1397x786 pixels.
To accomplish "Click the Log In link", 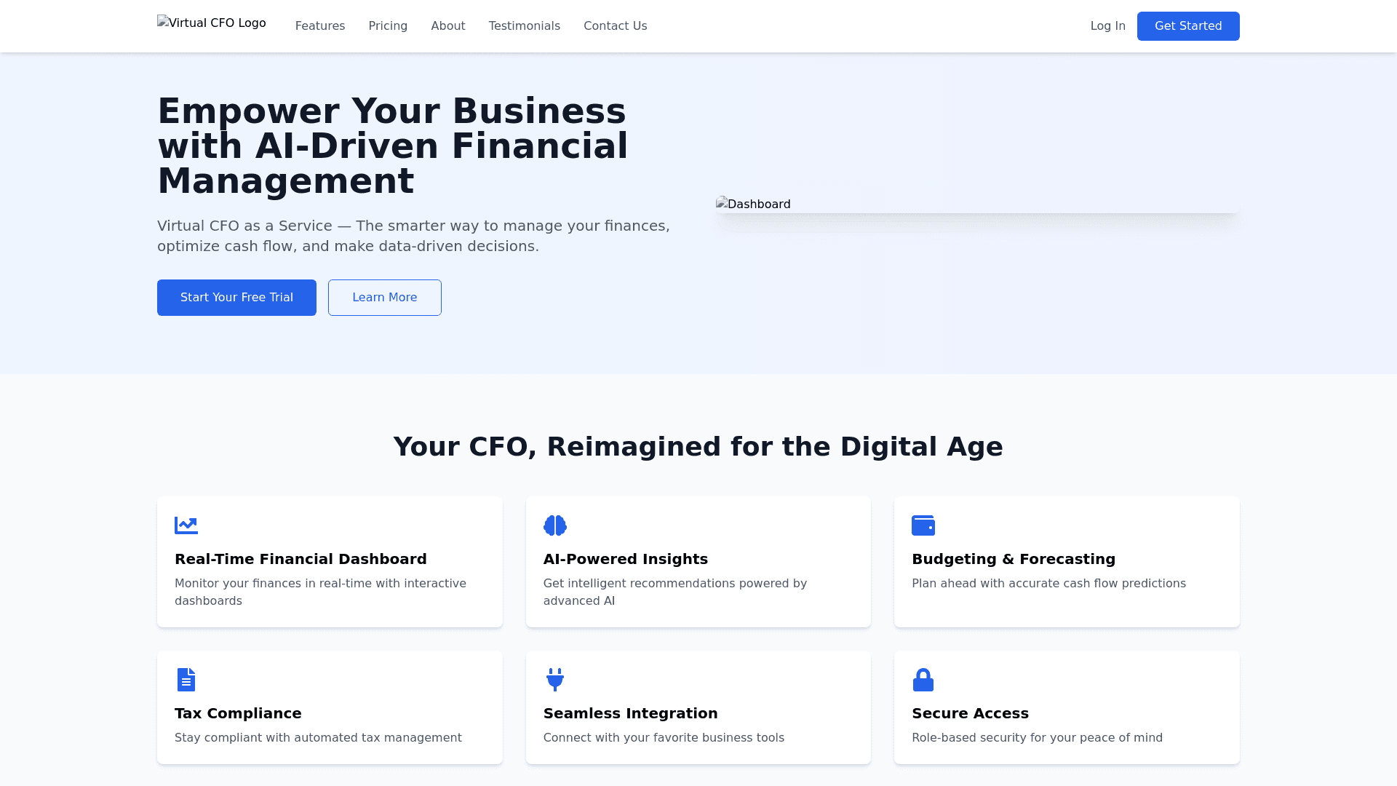I will pos(1108,26).
